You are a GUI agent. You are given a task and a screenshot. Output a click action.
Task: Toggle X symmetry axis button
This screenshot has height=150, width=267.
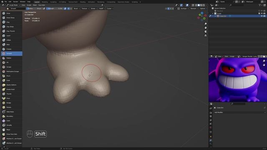[x=169, y=8]
